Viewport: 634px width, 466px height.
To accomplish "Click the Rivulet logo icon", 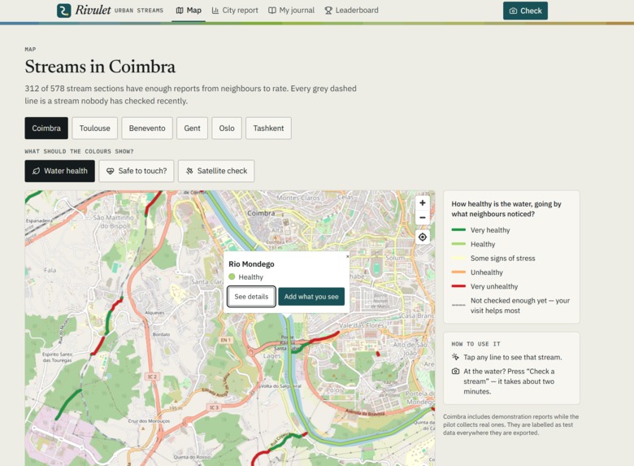I will tap(64, 11).
